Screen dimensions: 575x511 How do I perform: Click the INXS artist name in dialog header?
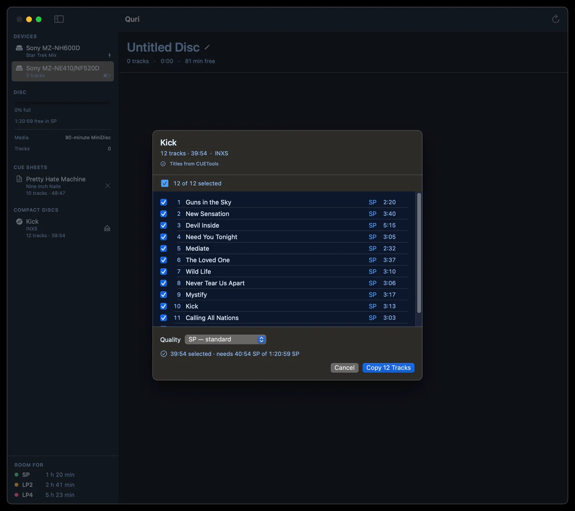pyautogui.click(x=221, y=153)
